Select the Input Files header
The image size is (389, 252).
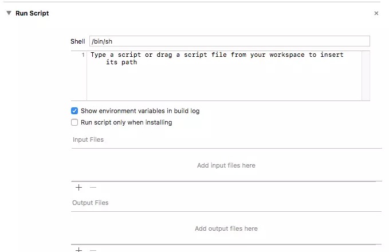tap(88, 139)
